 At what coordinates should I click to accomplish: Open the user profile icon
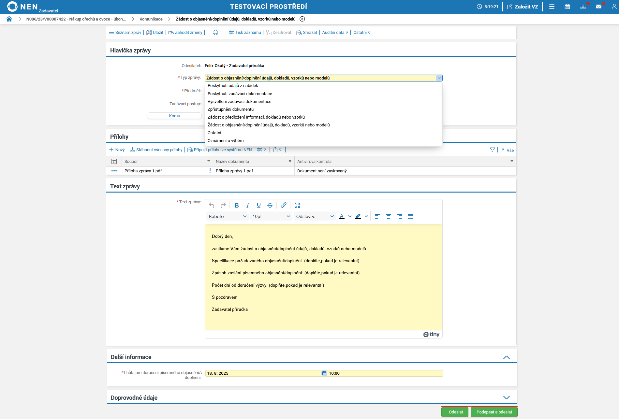click(x=614, y=7)
